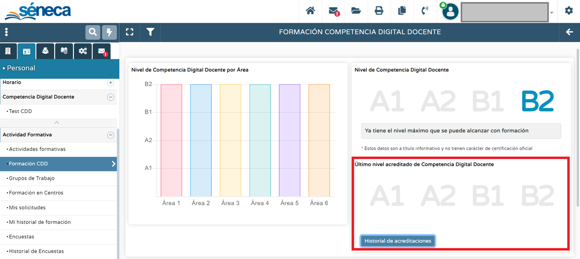
Task: Go back with the arrow icon
Action: coord(569,32)
